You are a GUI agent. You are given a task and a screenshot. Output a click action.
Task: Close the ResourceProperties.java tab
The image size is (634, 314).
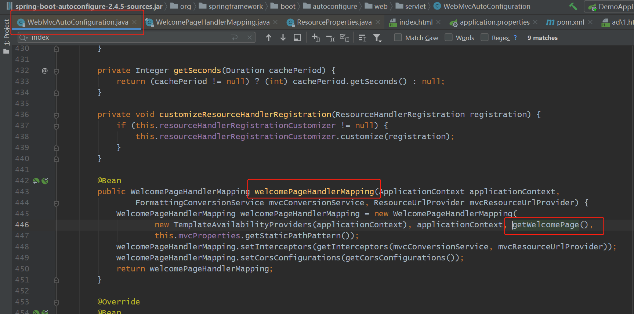click(378, 22)
